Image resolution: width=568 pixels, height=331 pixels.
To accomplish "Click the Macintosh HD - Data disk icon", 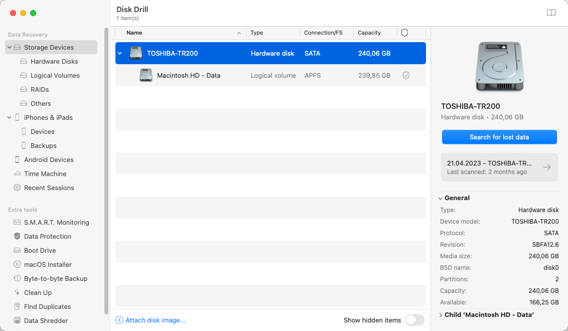I will tap(146, 75).
